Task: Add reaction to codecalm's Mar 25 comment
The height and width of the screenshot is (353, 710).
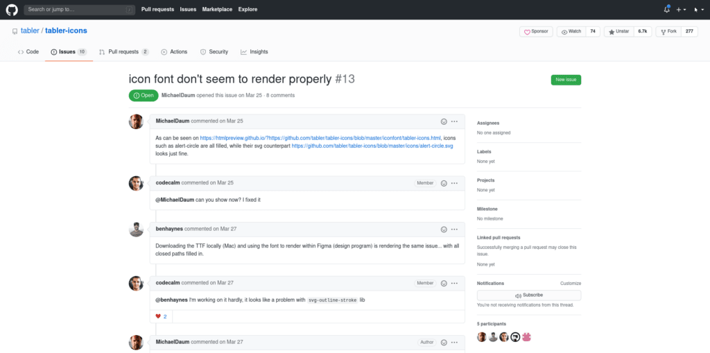Action: coord(444,183)
